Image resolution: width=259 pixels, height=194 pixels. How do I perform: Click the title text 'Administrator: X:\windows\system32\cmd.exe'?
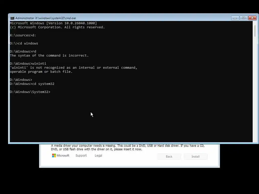(x=46, y=18)
